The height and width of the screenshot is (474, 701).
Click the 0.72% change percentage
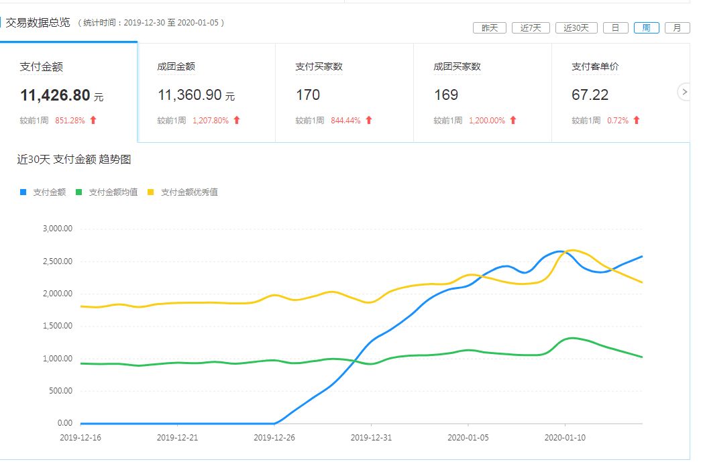(x=618, y=120)
